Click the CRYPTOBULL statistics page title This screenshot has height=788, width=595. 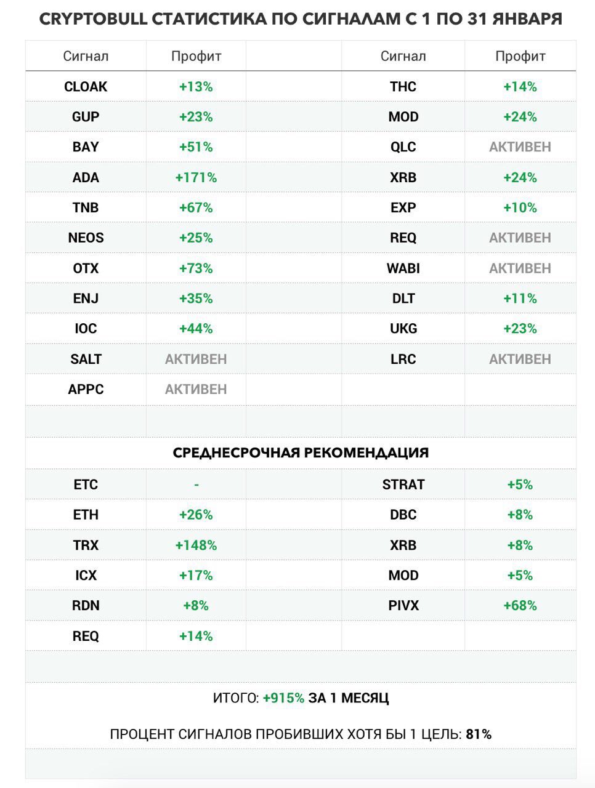(301, 19)
